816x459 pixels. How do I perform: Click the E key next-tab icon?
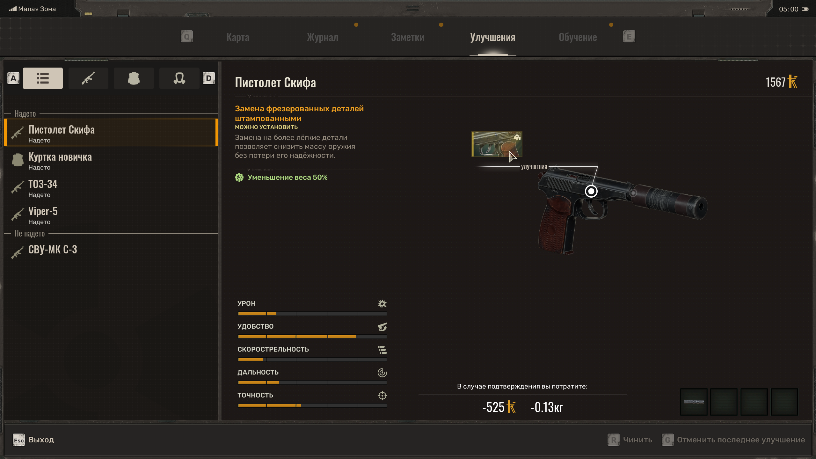[629, 37]
